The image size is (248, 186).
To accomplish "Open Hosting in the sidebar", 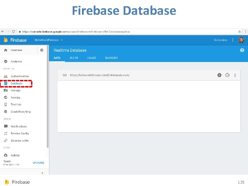I will [x=12, y=97].
